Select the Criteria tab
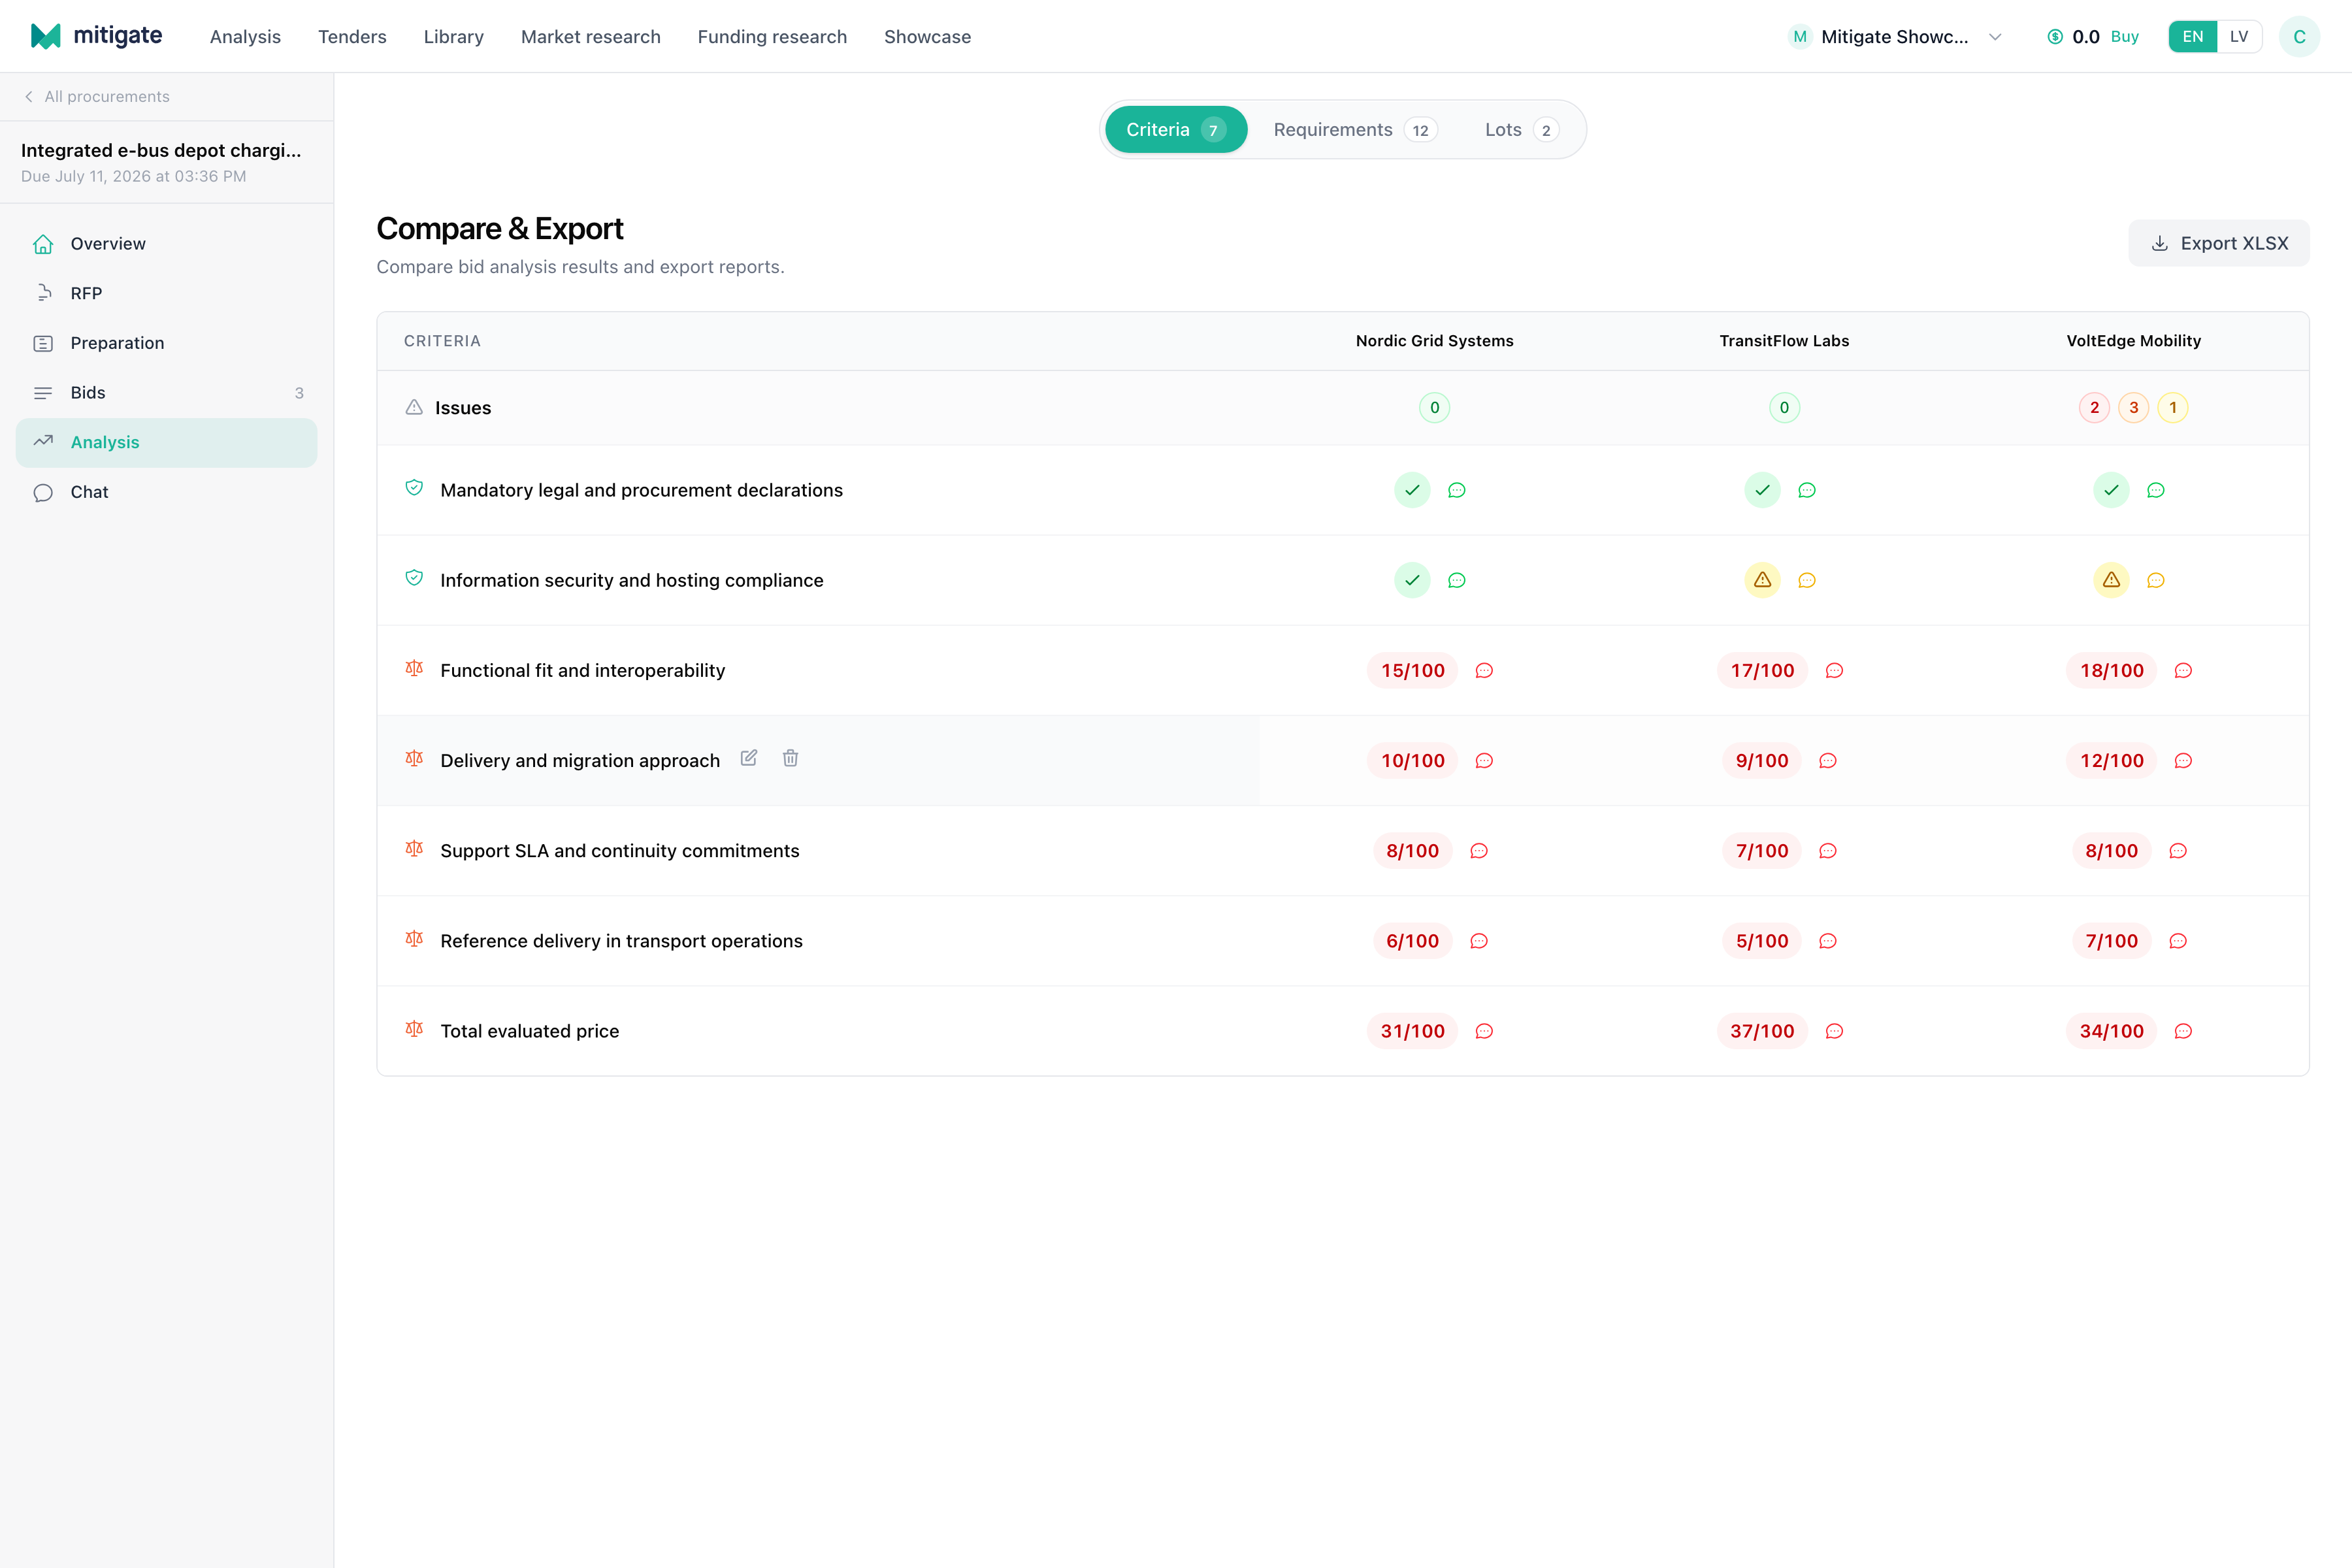This screenshot has width=2352, height=1568. coord(1175,130)
